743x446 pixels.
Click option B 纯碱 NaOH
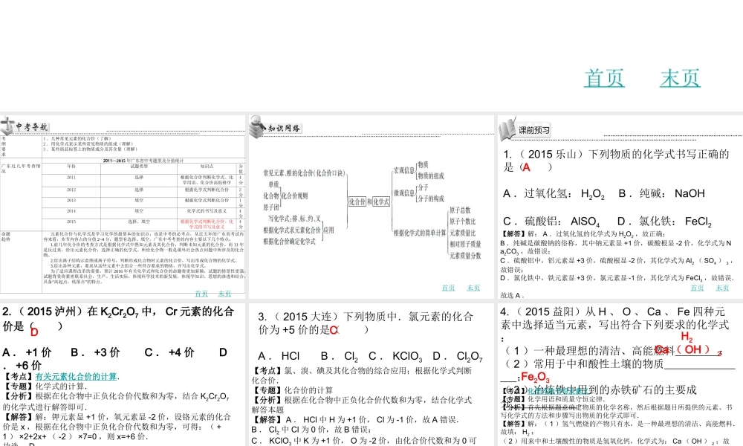click(661, 193)
